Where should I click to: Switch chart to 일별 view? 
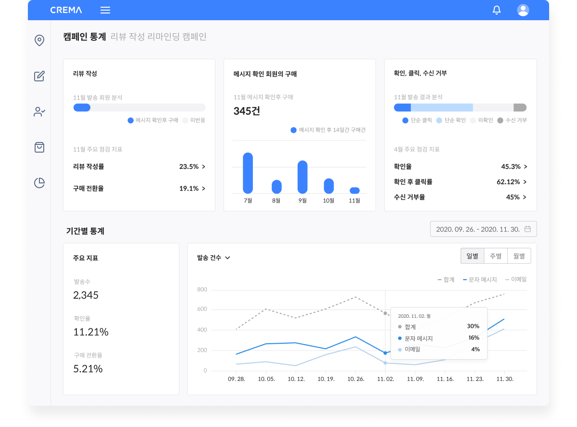point(472,256)
